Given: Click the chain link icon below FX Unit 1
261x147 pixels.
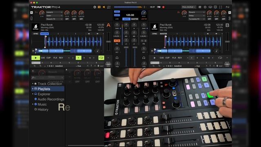Looking at the screenshot, I should tap(31, 18).
